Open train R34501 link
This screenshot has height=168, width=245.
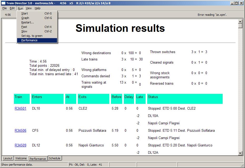click(x=21, y=108)
